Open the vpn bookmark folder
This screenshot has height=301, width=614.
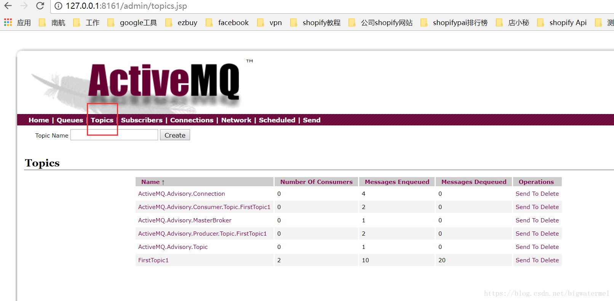pyautogui.click(x=270, y=23)
